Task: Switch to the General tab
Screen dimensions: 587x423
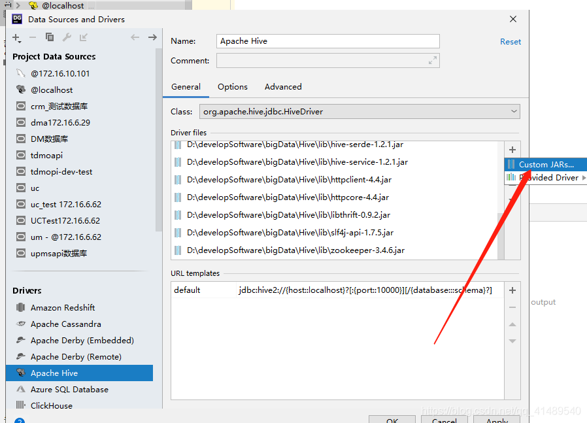Action: click(186, 87)
